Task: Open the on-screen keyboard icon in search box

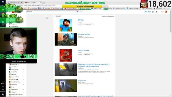Action: (77, 12)
